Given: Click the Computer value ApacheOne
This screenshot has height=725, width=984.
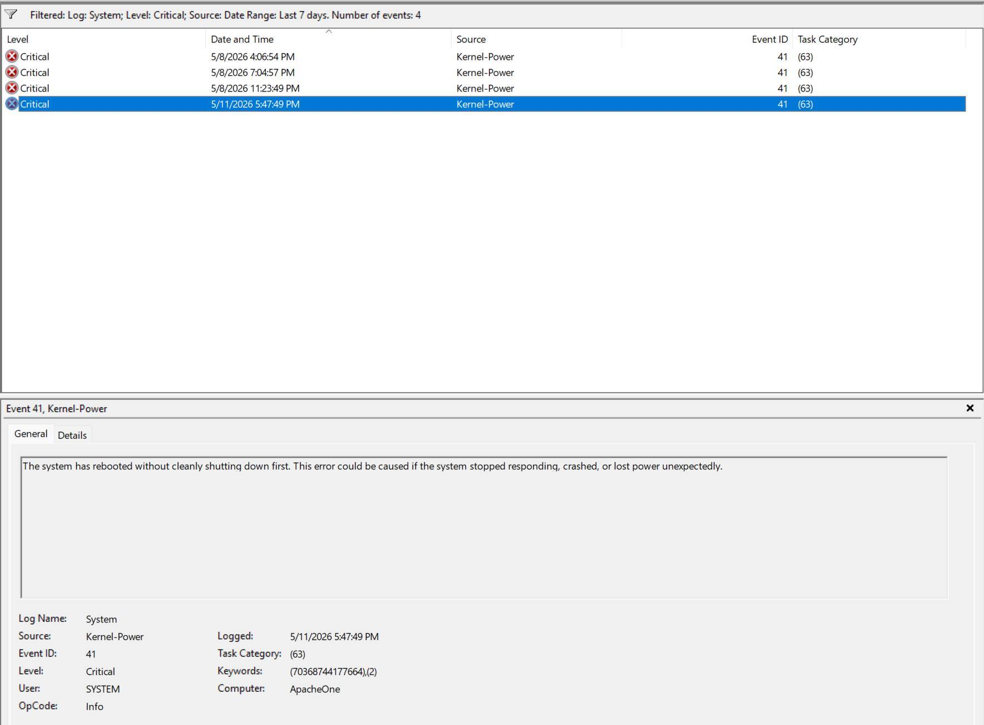Looking at the screenshot, I should pyautogui.click(x=315, y=689).
